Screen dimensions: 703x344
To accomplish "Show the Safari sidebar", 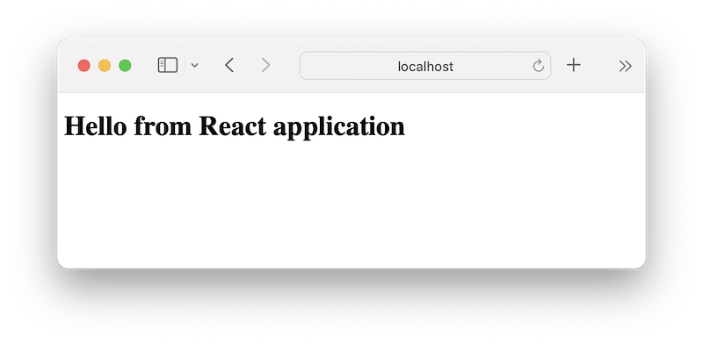I will click(168, 65).
